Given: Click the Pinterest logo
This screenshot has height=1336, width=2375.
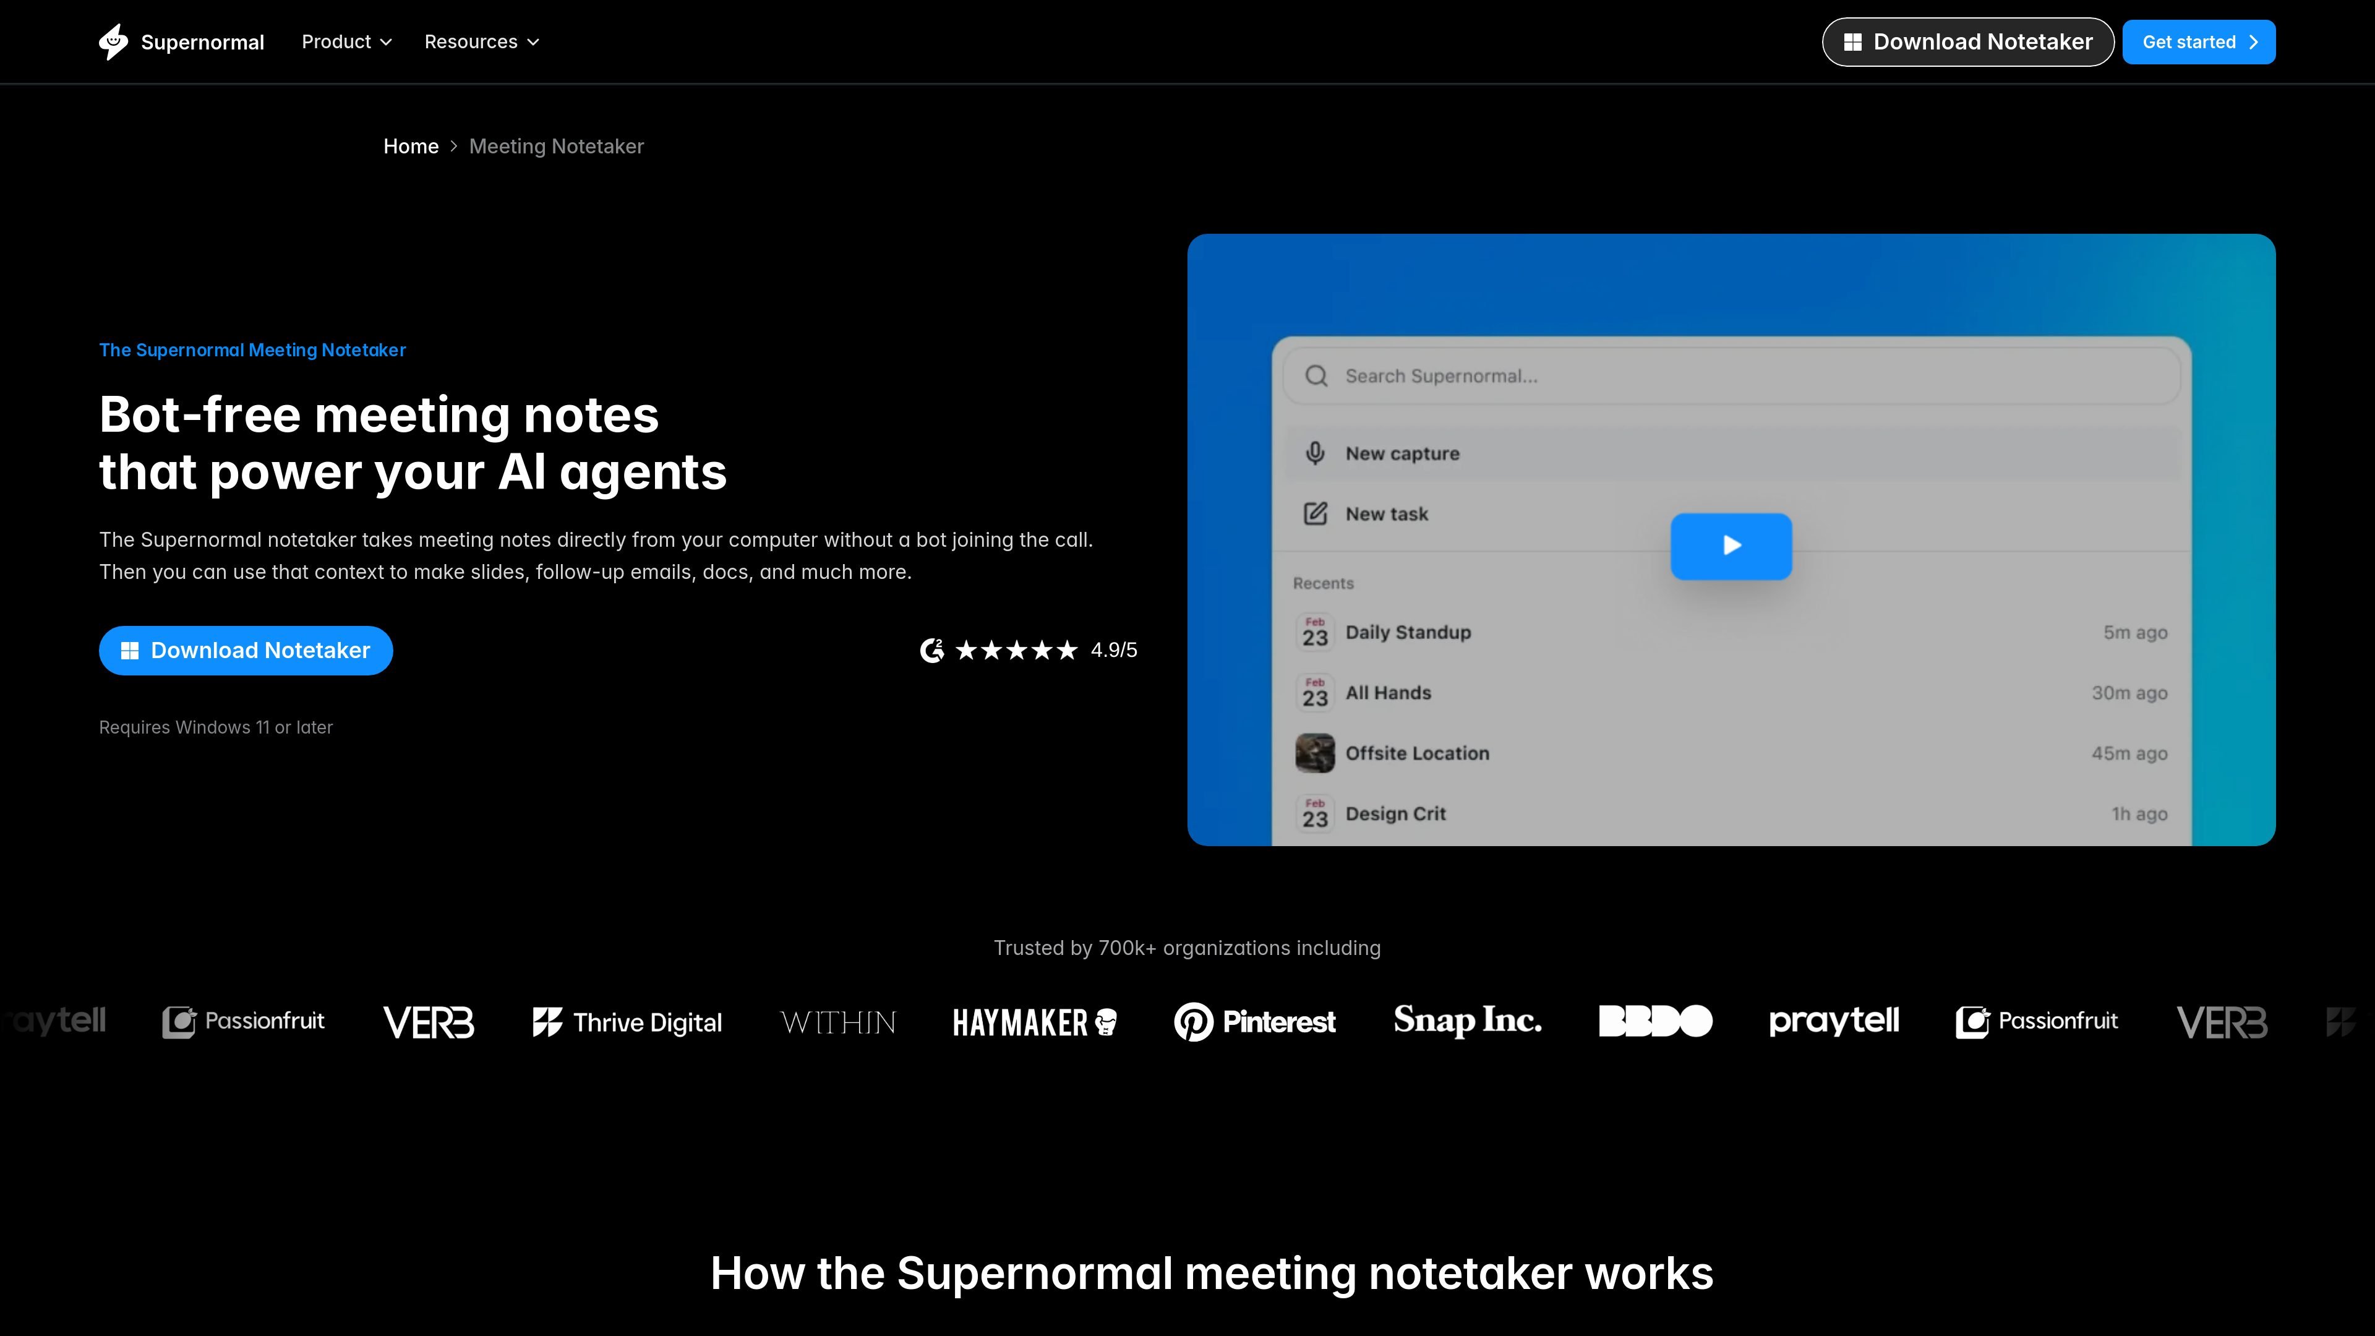Looking at the screenshot, I should point(1254,1022).
